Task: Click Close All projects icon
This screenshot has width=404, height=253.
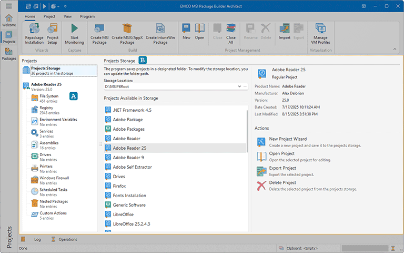Action: point(231,29)
